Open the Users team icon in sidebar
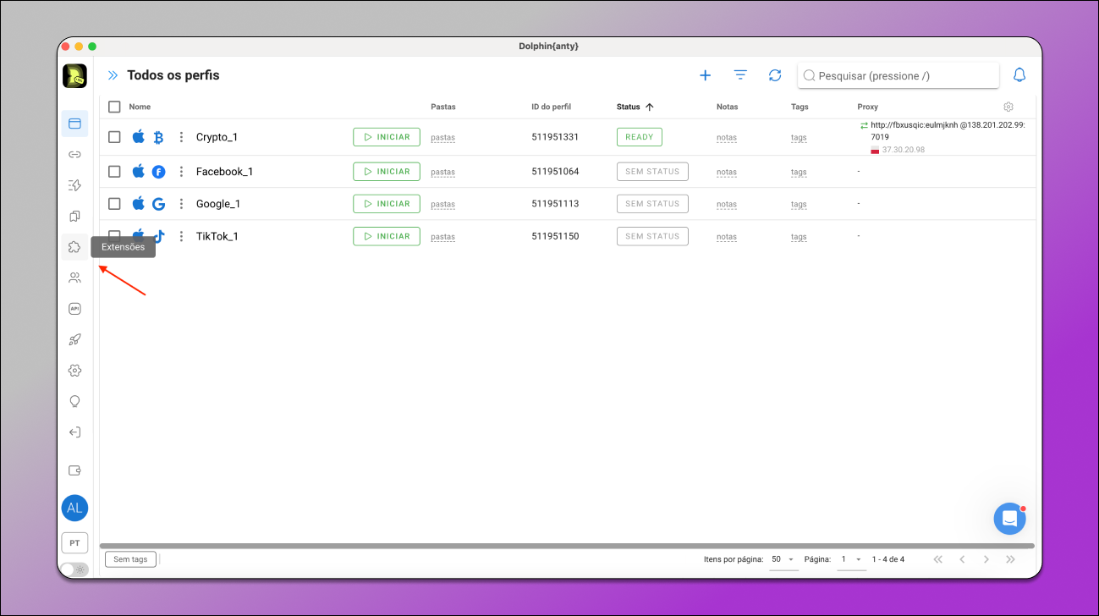 point(74,278)
